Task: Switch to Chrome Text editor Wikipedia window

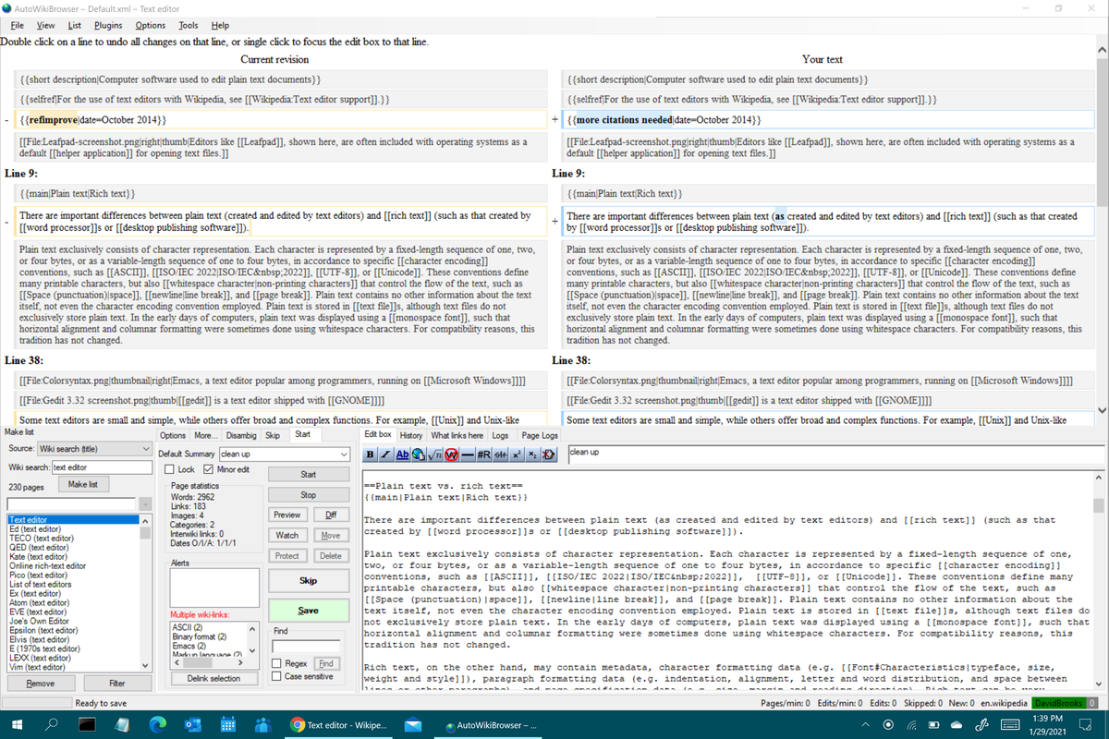Action: pyautogui.click(x=337, y=725)
